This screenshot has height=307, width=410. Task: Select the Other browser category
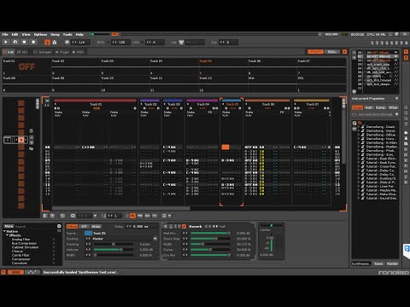pos(393,107)
